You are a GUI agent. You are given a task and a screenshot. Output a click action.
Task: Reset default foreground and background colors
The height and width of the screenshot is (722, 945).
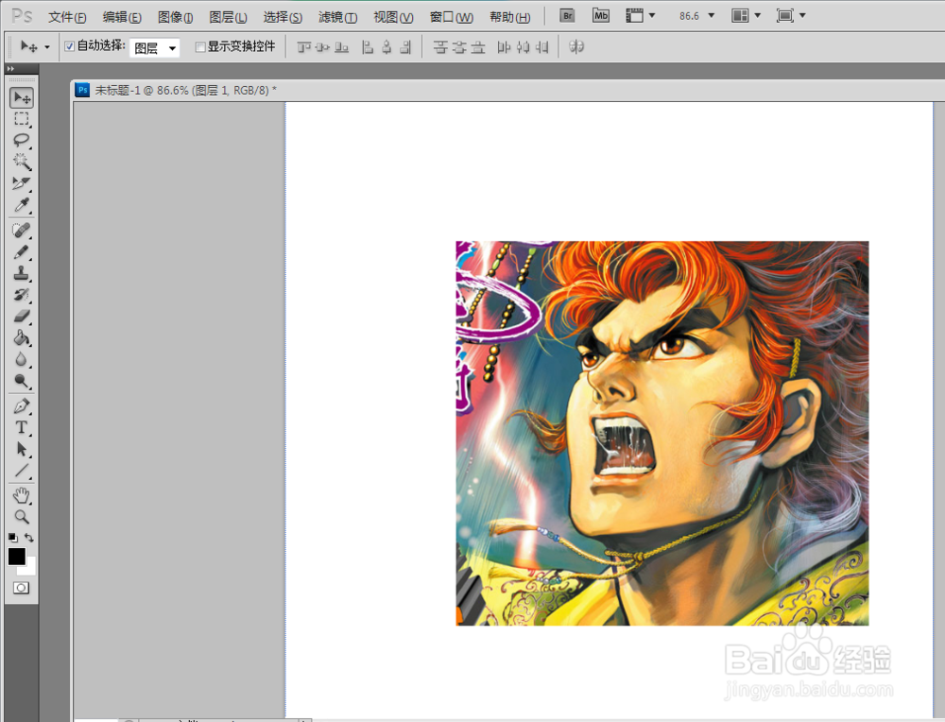click(x=12, y=538)
